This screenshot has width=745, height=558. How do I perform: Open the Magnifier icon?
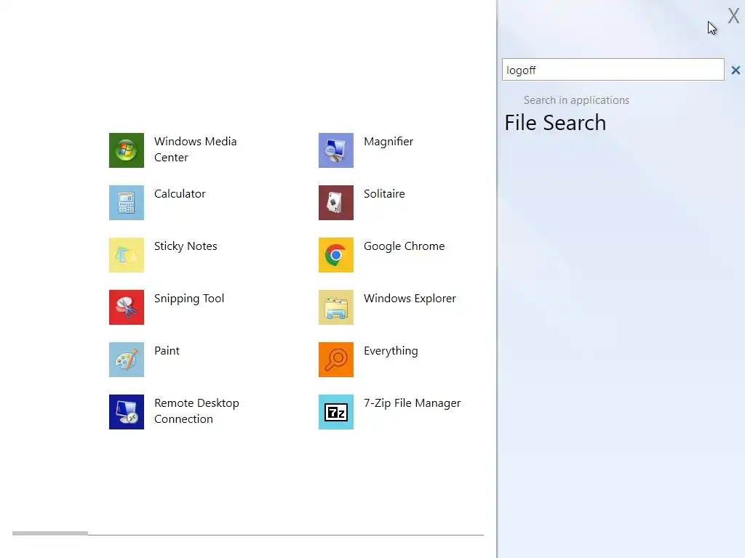[x=336, y=150]
